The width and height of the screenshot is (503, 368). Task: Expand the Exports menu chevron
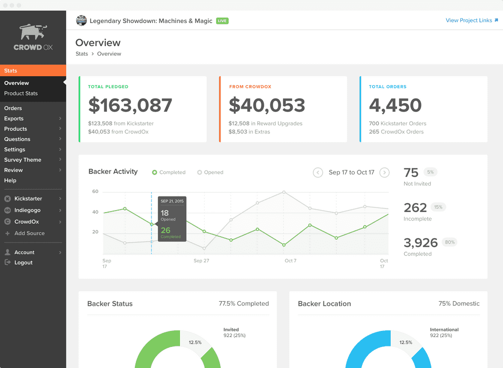pos(60,118)
